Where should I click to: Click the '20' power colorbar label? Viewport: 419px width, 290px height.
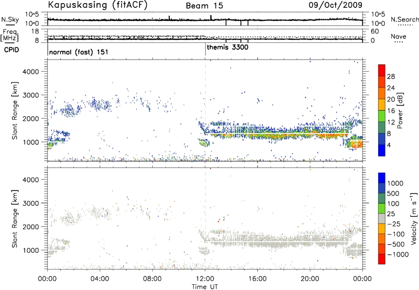pyautogui.click(x=391, y=99)
